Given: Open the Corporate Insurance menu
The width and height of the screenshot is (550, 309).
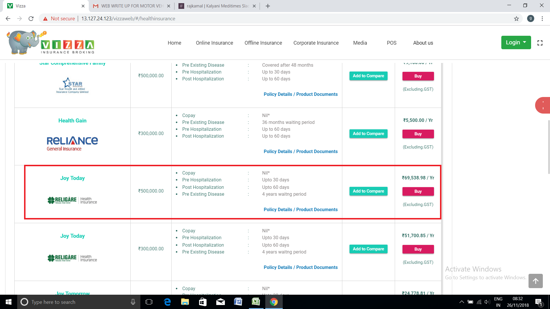Looking at the screenshot, I should coord(316,43).
